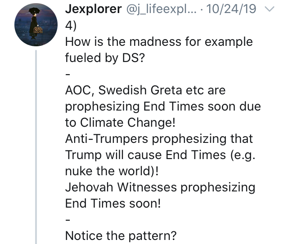Select the text "fueled by DS?"
Screen dimensions: 288x244
click(105, 58)
